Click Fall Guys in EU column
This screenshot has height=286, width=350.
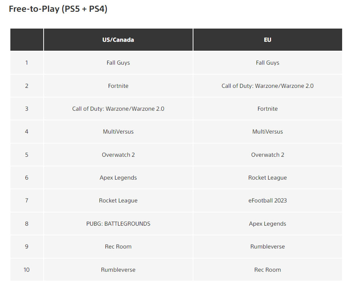(x=267, y=62)
